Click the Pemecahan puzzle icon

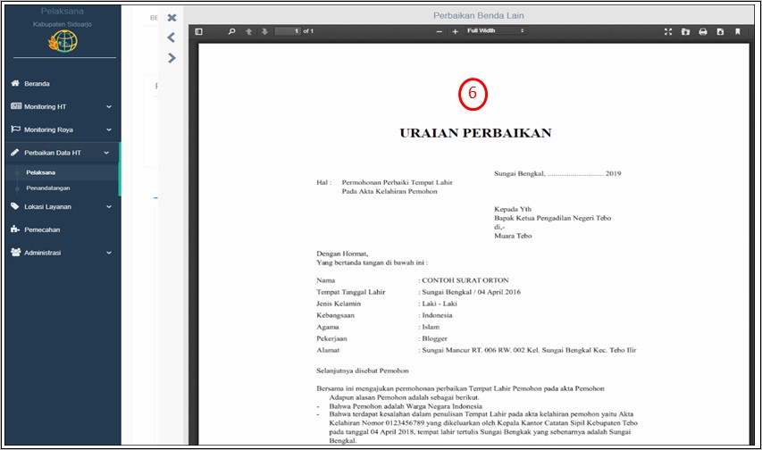15,229
